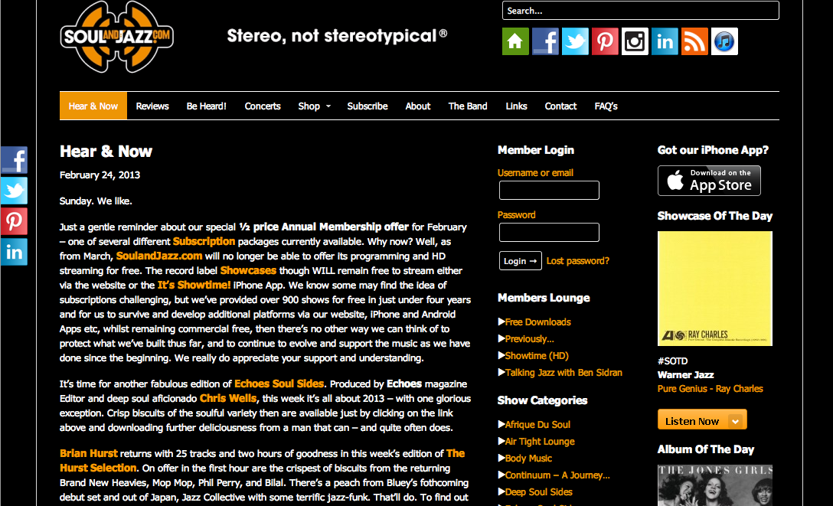Go to The Band page
Screen dimensions: 833x506
click(468, 106)
